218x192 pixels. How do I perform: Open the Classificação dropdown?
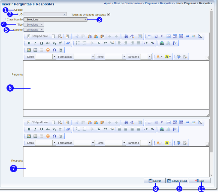(x=56, y=20)
